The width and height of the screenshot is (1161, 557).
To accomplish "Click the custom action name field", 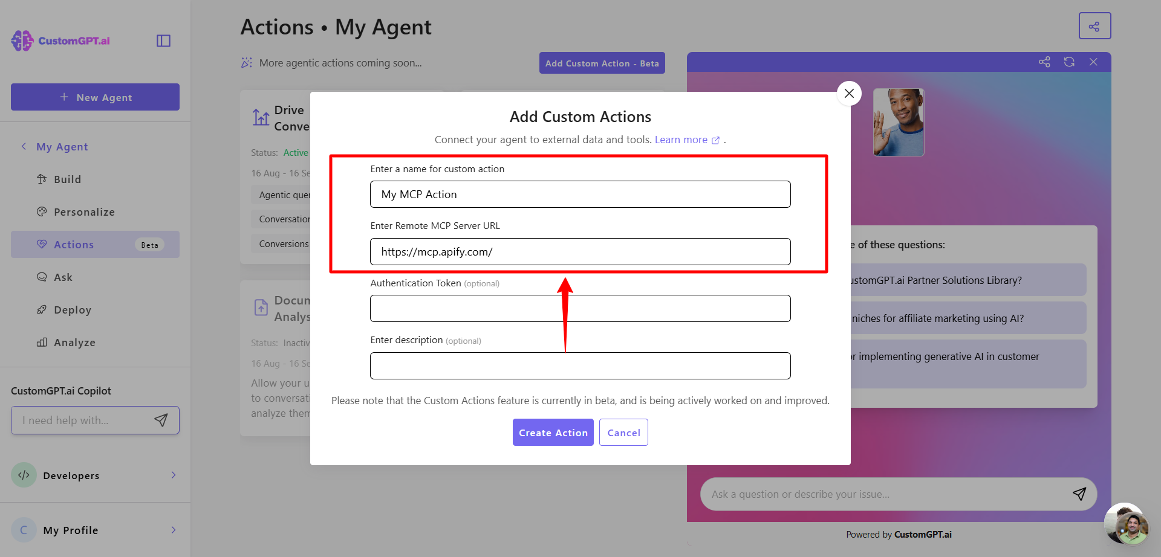I will point(580,195).
